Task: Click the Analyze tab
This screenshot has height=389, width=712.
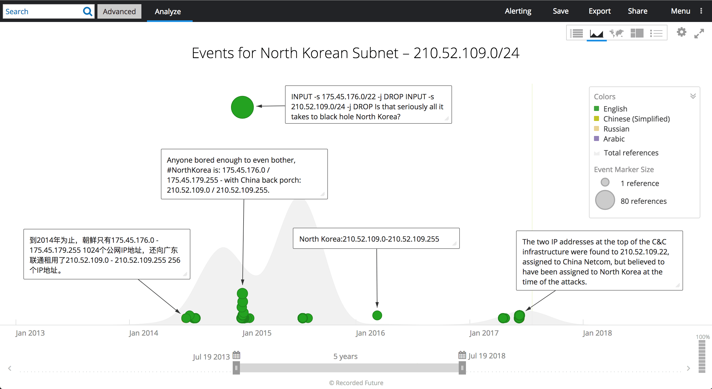Action: click(x=168, y=11)
